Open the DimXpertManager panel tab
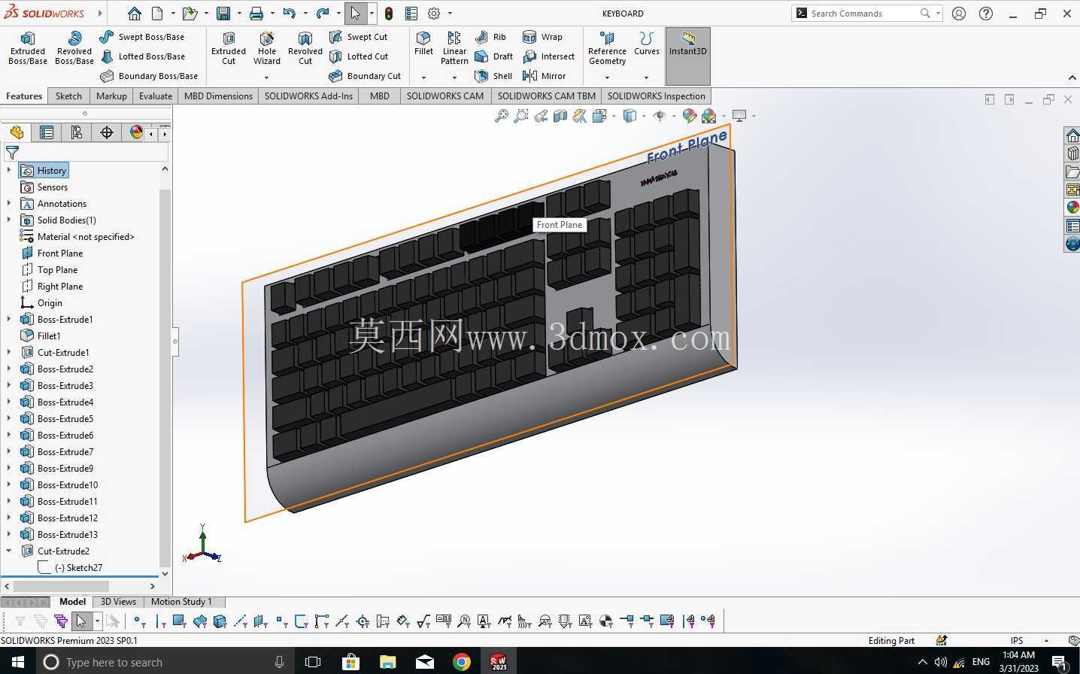The width and height of the screenshot is (1080, 674). 107,132
